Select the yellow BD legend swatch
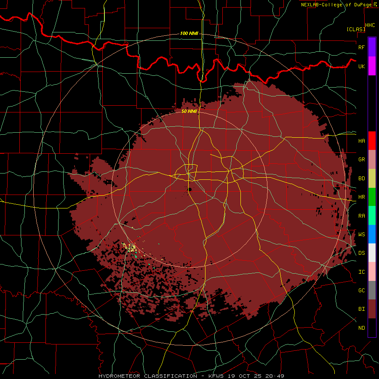 [372, 178]
